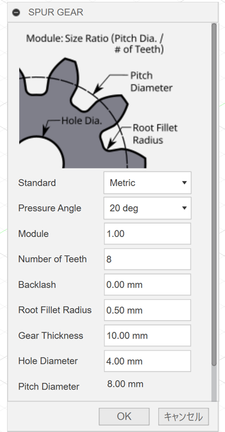Click the Root Fillet Radius diagram label
225x432 pixels.
click(x=155, y=134)
